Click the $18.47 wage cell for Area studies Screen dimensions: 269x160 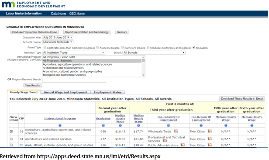pyautogui.click(x=138, y=145)
